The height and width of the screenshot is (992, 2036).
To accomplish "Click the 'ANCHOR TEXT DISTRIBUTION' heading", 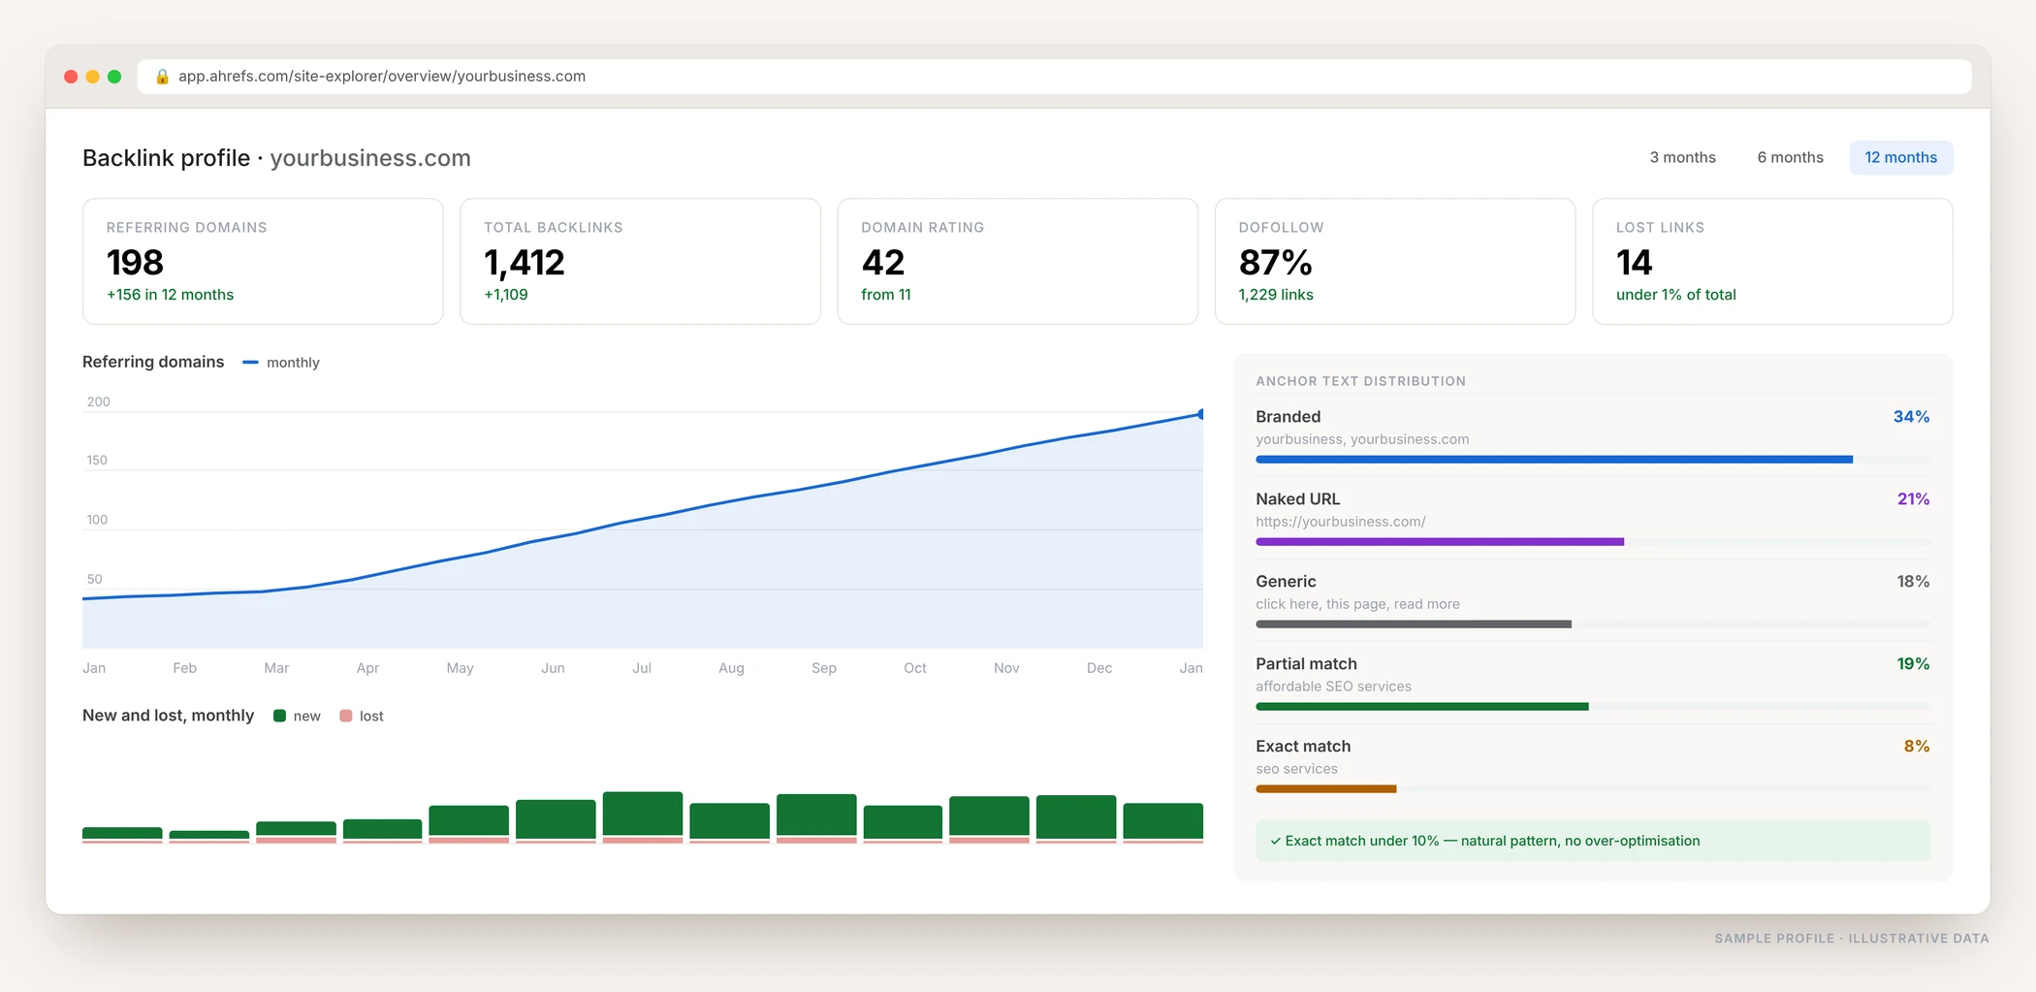I will [1360, 381].
